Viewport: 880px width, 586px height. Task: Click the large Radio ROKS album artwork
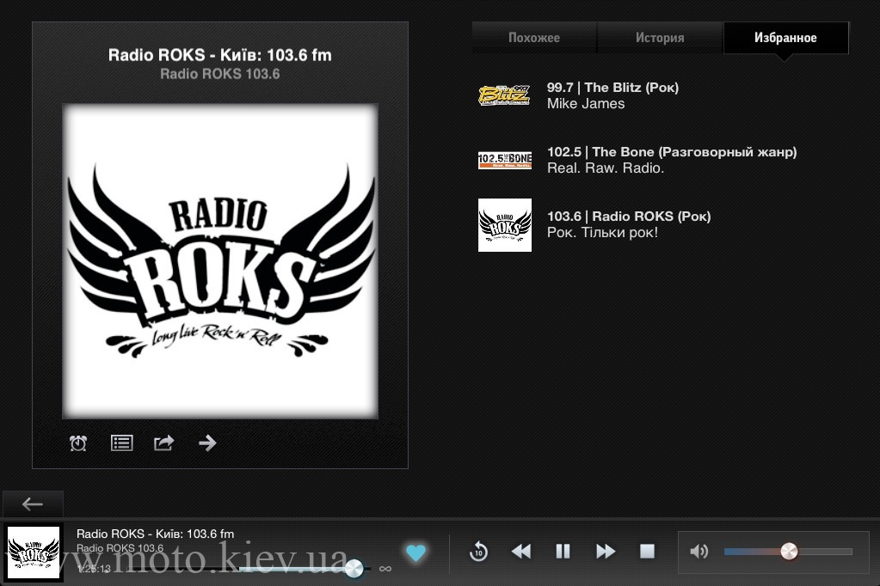coord(220,260)
